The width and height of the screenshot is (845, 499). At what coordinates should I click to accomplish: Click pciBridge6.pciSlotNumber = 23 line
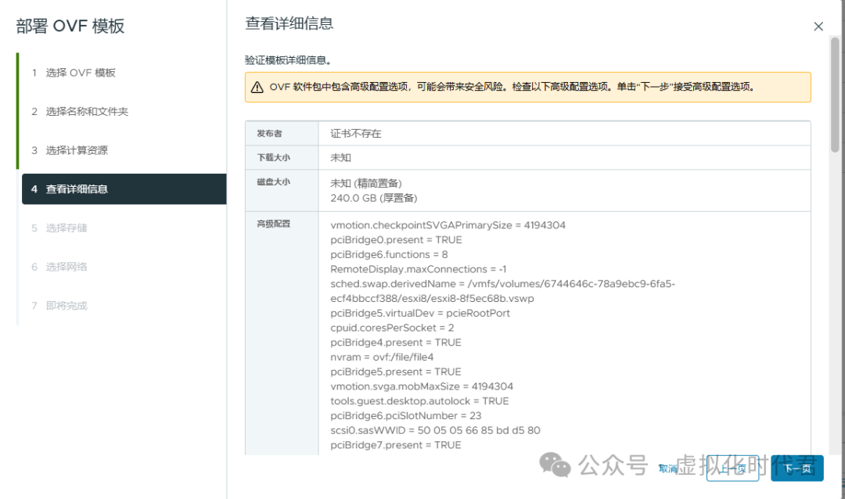pyautogui.click(x=406, y=415)
